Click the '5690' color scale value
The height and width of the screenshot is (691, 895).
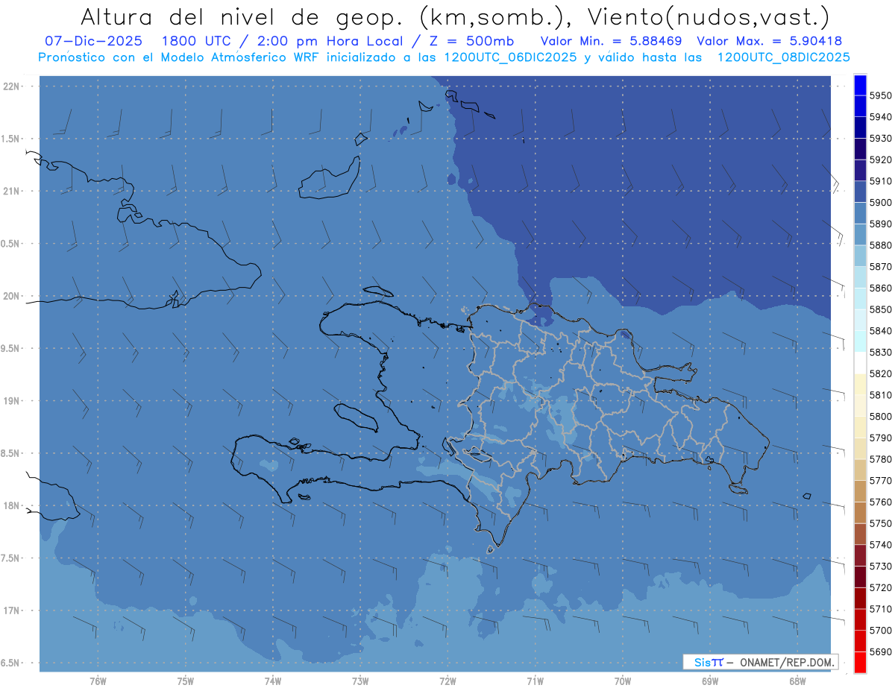(x=881, y=651)
